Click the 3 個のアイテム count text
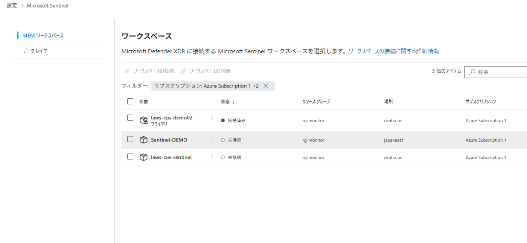Image resolution: width=527 pixels, height=243 pixels. (446, 71)
